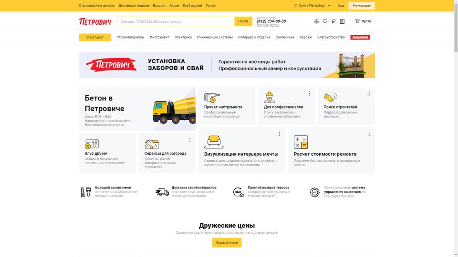The height and width of the screenshot is (257, 458).
Task: Open Услуги link in top bar
Action: point(211,6)
